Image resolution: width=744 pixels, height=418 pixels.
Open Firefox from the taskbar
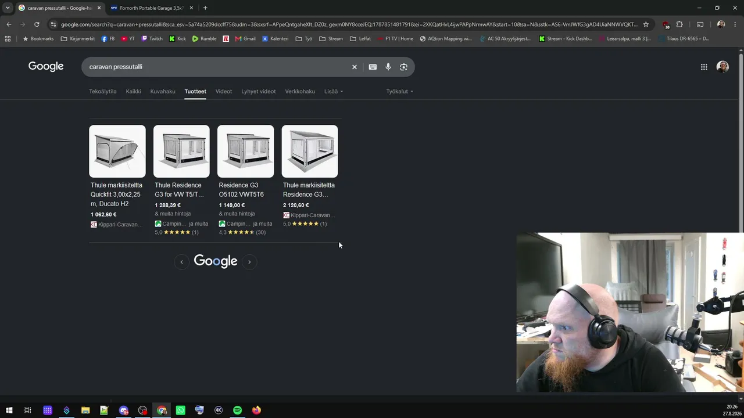[256, 410]
